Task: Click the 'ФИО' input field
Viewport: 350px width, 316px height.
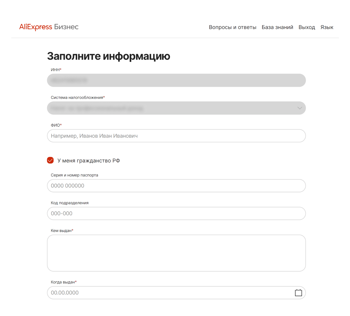Action: (176, 136)
